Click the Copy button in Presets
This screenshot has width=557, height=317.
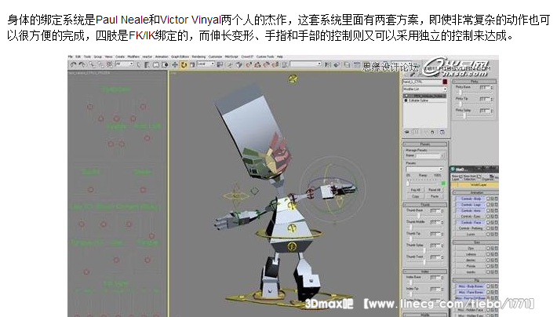coord(416,196)
